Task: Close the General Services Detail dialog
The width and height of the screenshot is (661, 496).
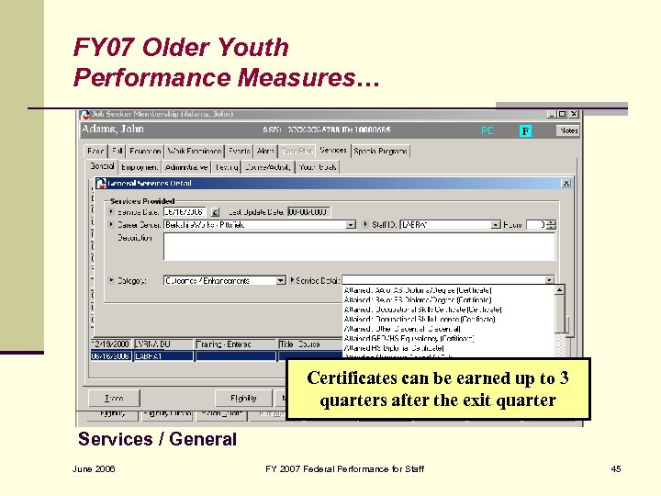Action: [566, 183]
